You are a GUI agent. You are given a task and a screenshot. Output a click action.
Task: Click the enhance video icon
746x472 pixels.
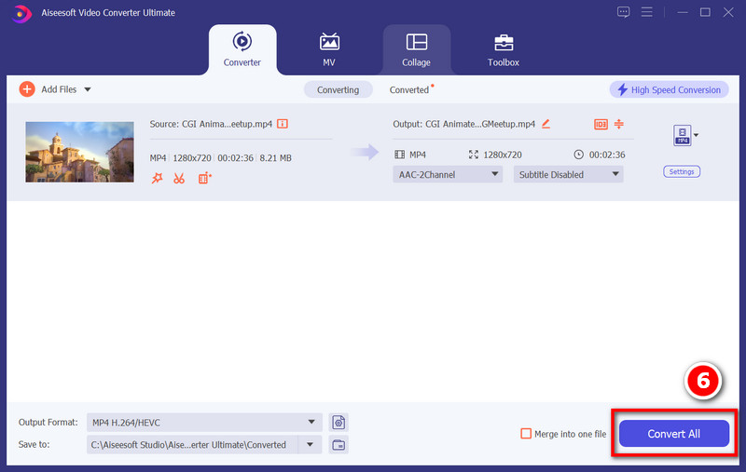205,178
